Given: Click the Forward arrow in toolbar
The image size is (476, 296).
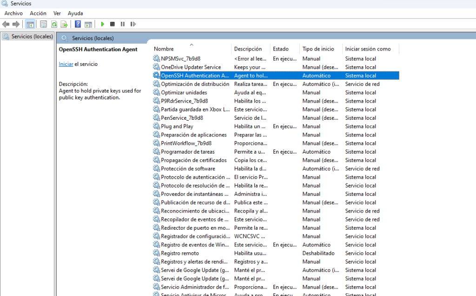Looking at the screenshot, I should [x=16, y=24].
